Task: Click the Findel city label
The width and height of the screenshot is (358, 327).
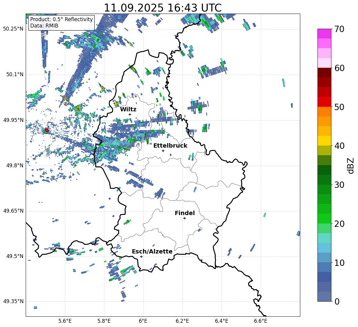Action: pyautogui.click(x=185, y=213)
